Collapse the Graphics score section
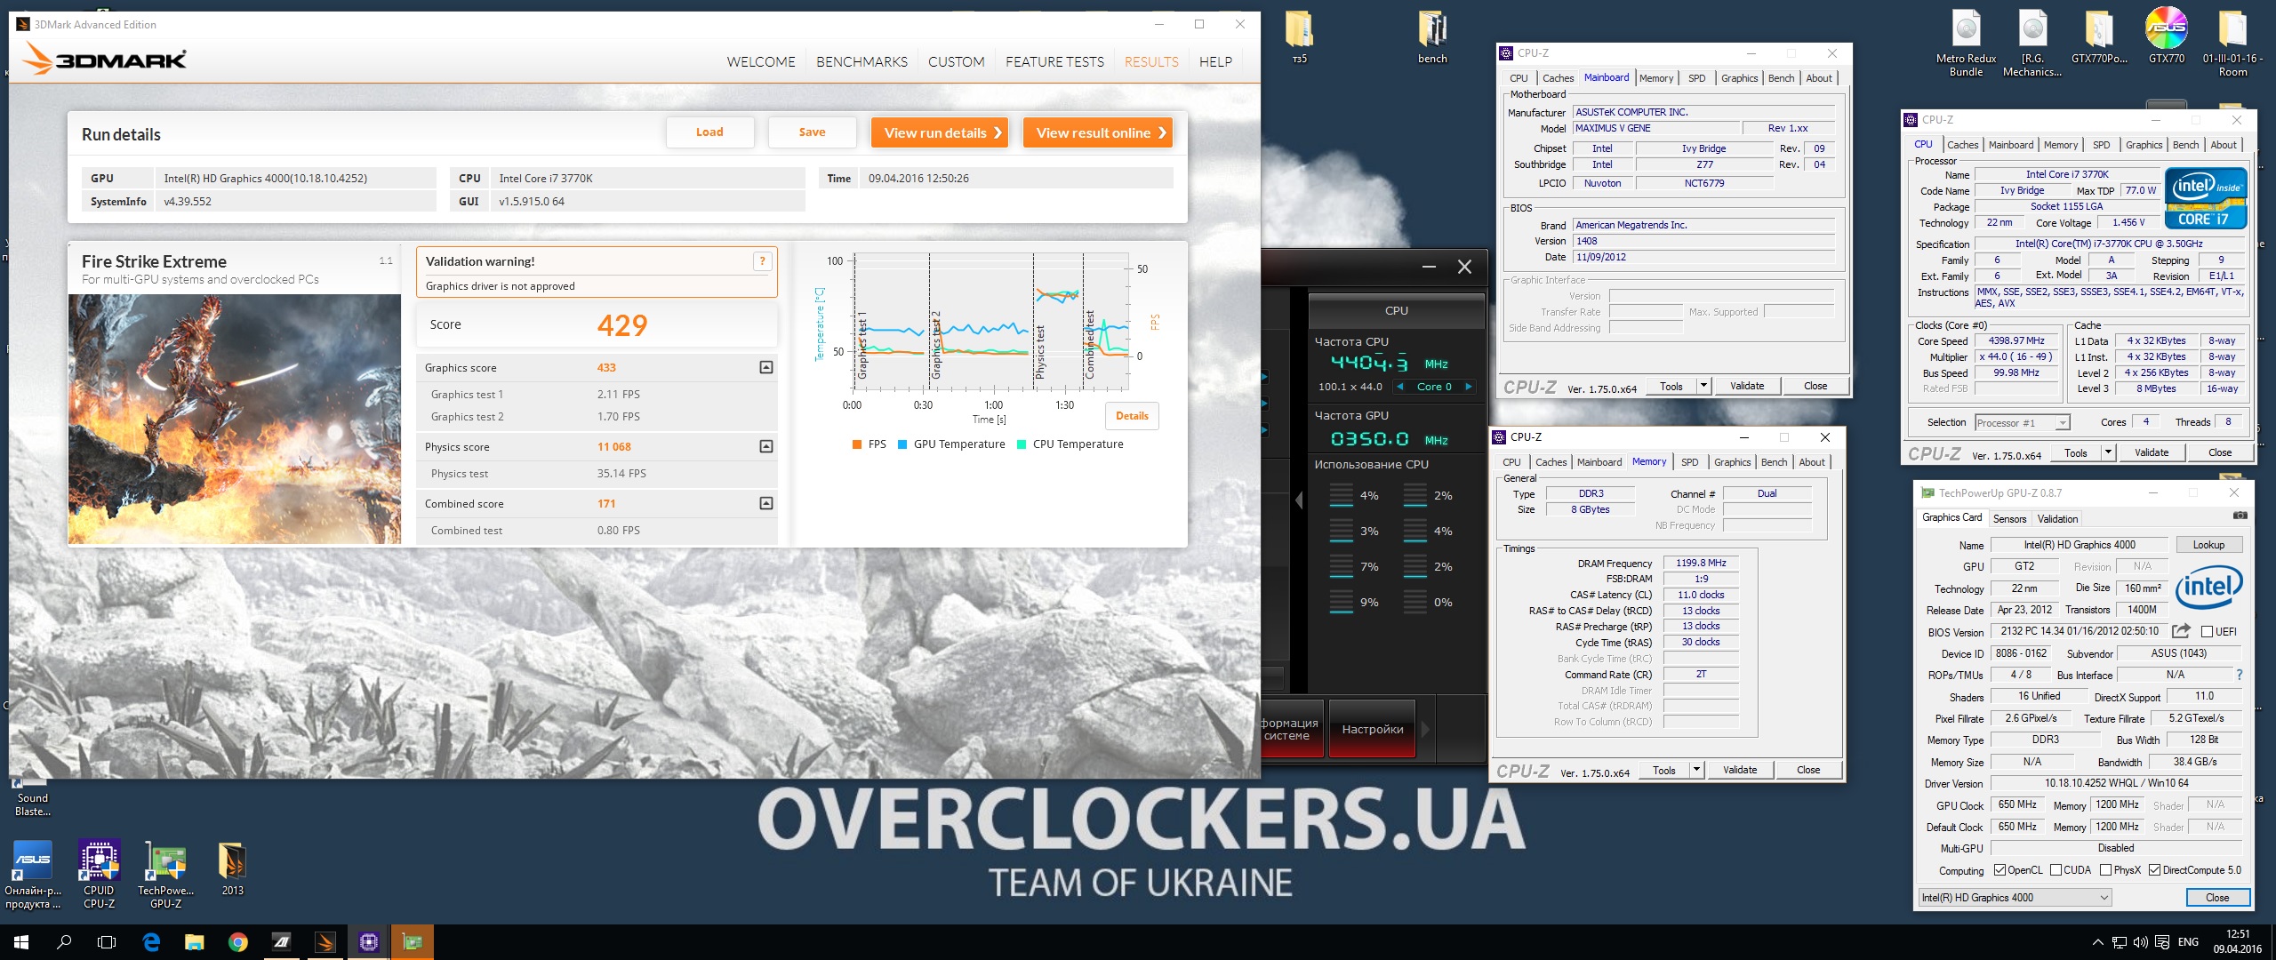Screen dimensions: 2276x960 coord(765,367)
